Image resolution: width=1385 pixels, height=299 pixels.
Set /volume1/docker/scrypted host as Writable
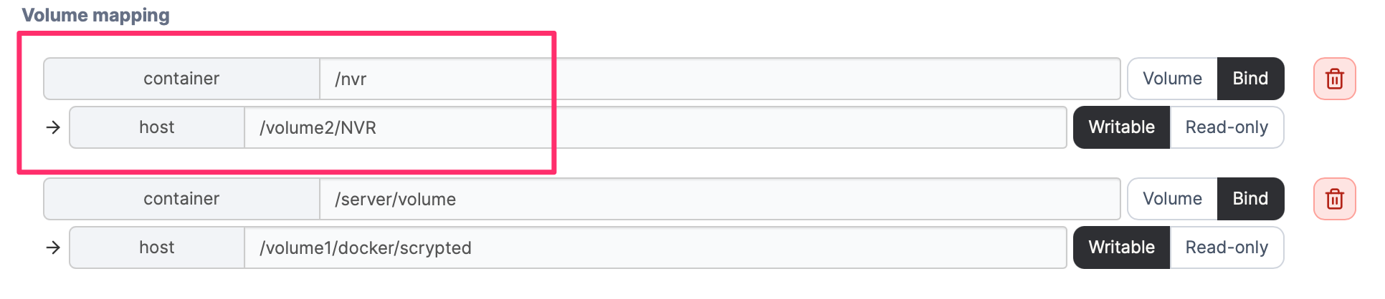click(1121, 247)
